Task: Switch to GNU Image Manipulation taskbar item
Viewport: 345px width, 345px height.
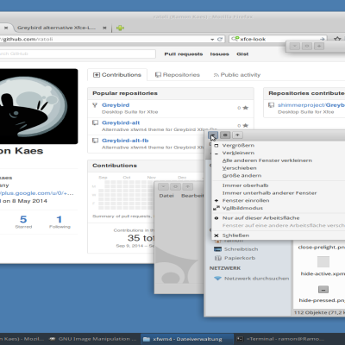Action: click(93, 339)
